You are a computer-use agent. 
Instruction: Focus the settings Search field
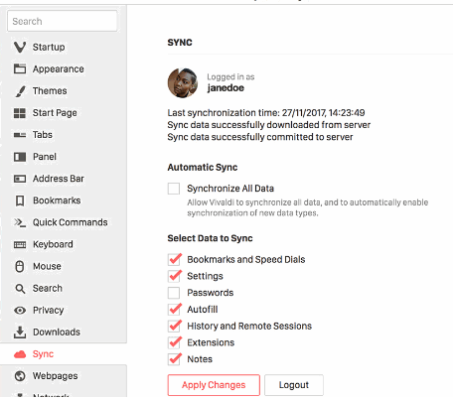coord(63,21)
